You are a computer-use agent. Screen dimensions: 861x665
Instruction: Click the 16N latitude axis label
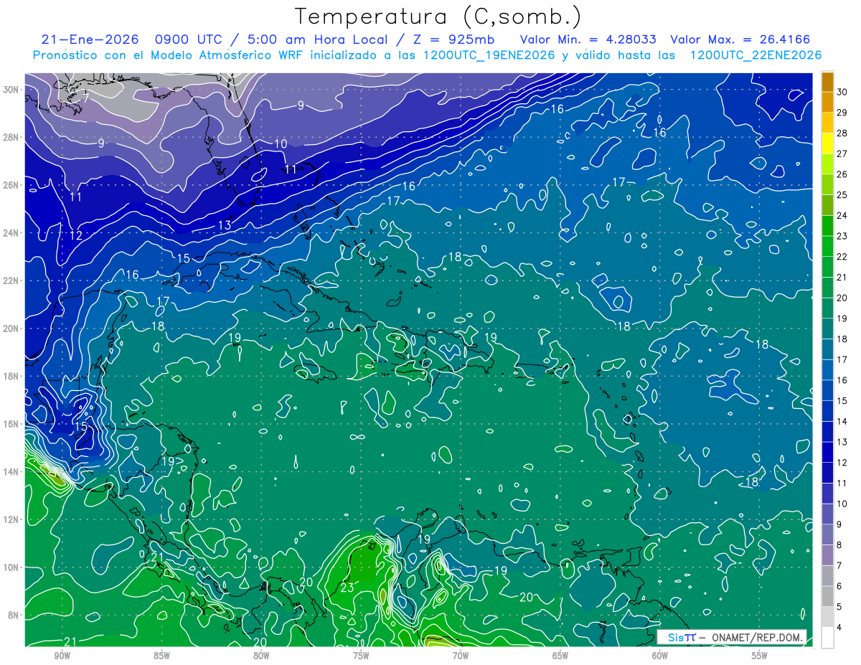[11, 424]
